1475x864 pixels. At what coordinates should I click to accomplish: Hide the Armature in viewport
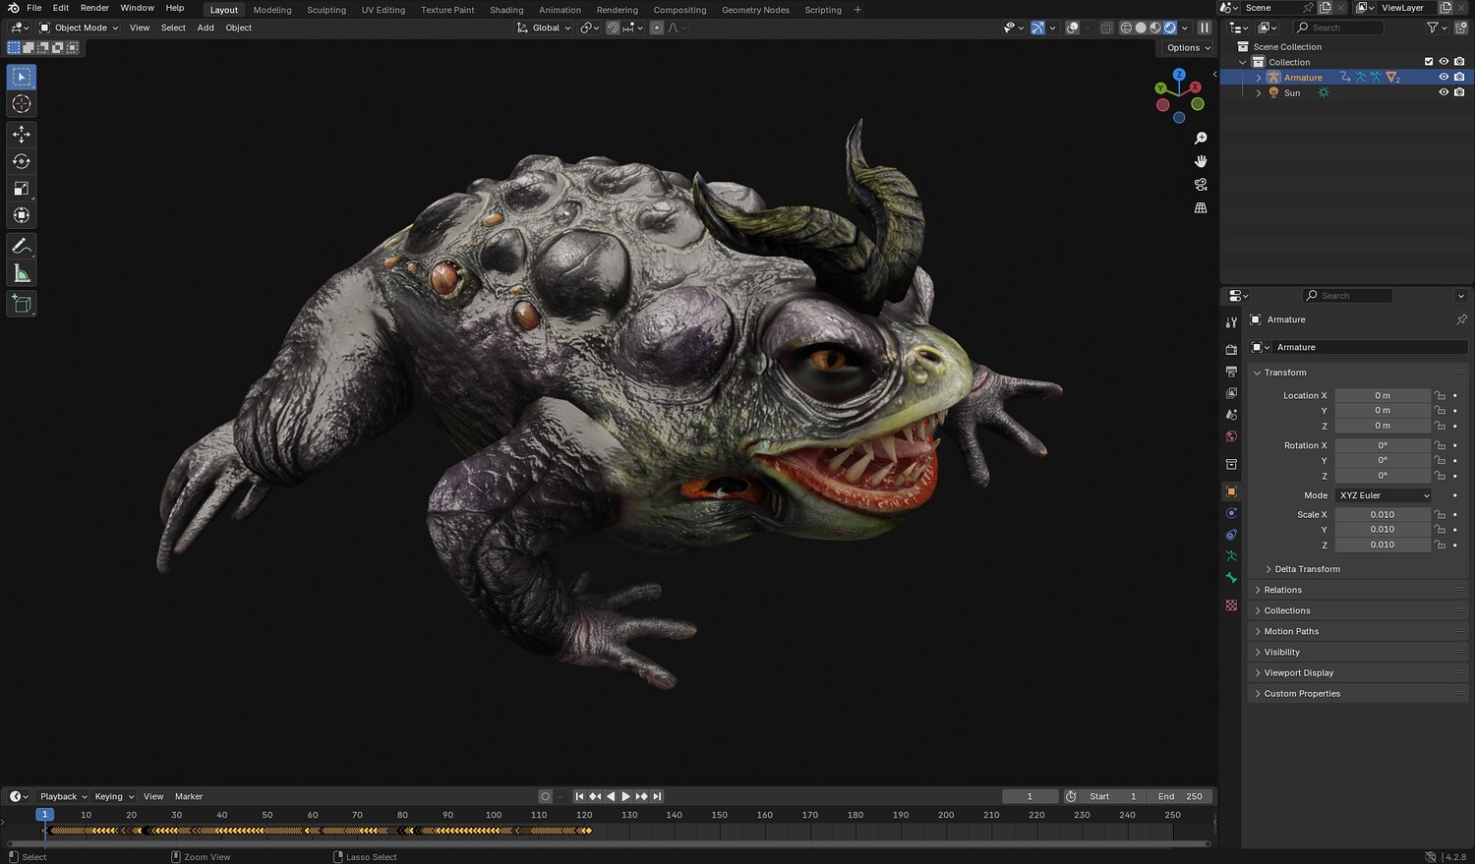point(1444,77)
